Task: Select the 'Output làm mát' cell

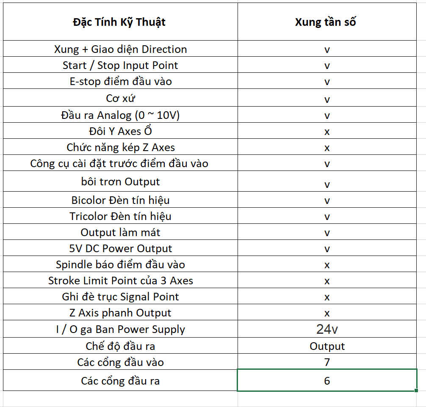Action: point(120,232)
